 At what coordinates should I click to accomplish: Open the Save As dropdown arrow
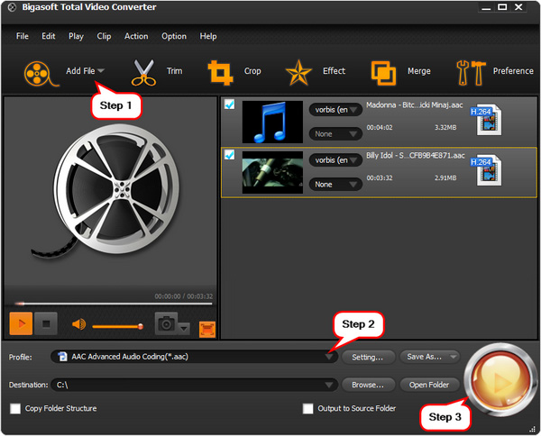pos(453,357)
